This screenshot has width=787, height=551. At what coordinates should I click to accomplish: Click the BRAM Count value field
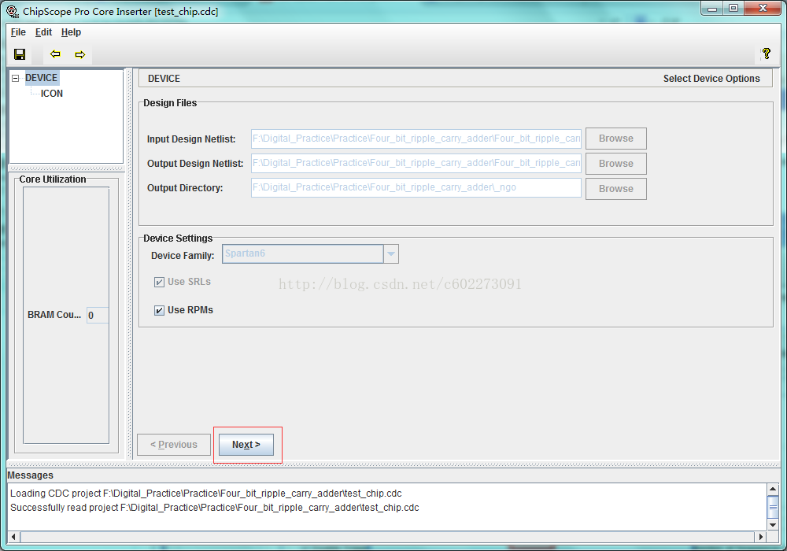pyautogui.click(x=98, y=315)
